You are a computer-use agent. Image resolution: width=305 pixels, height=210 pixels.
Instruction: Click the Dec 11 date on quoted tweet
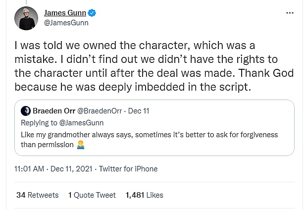(x=139, y=110)
